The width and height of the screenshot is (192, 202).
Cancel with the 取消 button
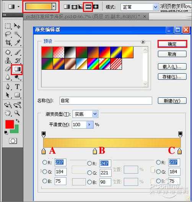pos(172,54)
